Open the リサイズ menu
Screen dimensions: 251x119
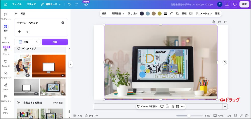pyautogui.click(x=31, y=4)
